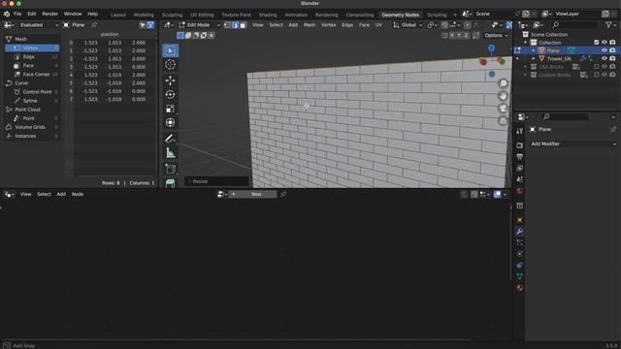Click the Scene name field
The width and height of the screenshot is (621, 349).
tap(494, 14)
